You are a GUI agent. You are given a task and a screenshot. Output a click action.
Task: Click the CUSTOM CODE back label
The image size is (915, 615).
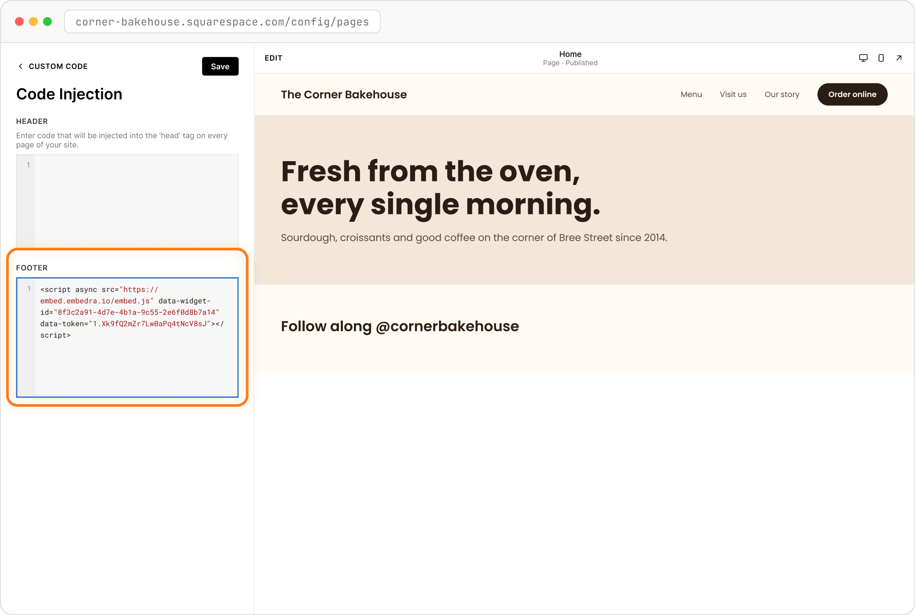58,66
